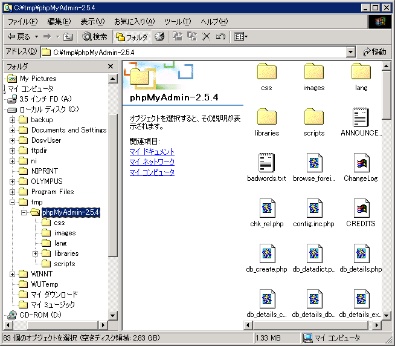
Task: Open the address bar dropdown arrow
Action: (x=350, y=52)
